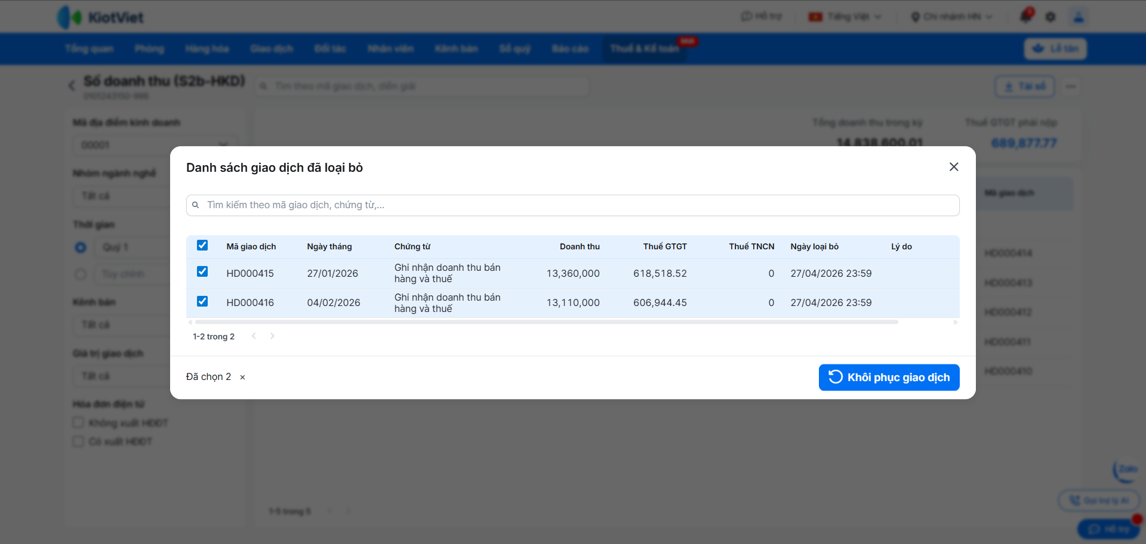
Task: Close the discarded transactions dialog
Action: (954, 167)
